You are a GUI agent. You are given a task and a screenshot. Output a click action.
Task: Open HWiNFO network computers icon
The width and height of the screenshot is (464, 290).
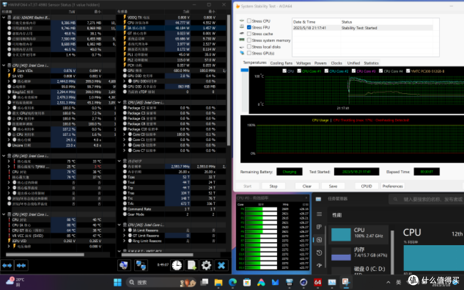click(x=141, y=265)
